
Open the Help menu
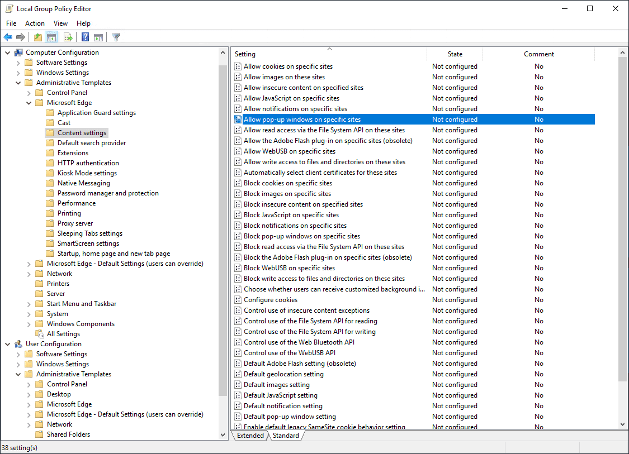pyautogui.click(x=83, y=23)
